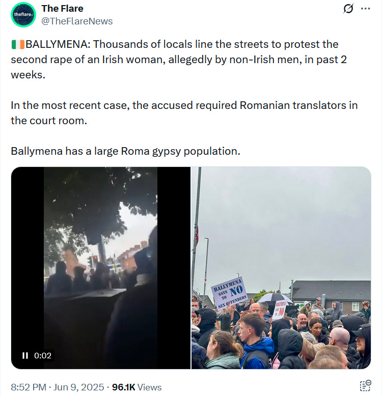Click the playing video thumbnail
382x395 pixels.
[x=101, y=268]
